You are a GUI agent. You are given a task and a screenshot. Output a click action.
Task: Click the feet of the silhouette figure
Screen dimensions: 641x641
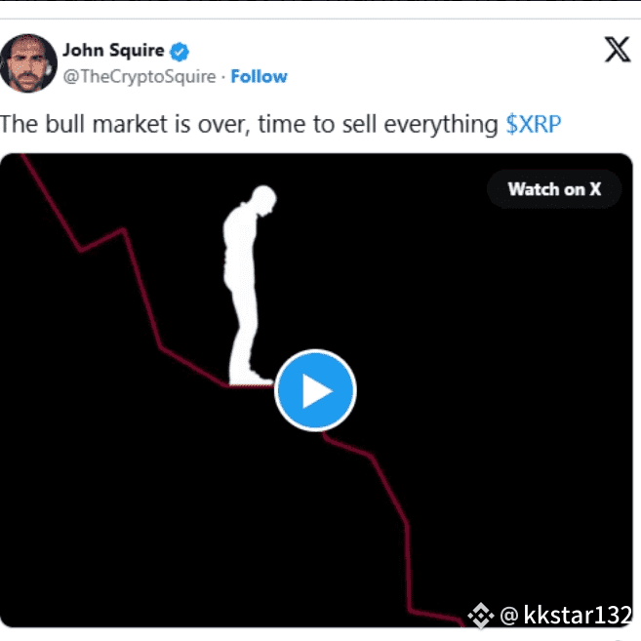pos(250,378)
